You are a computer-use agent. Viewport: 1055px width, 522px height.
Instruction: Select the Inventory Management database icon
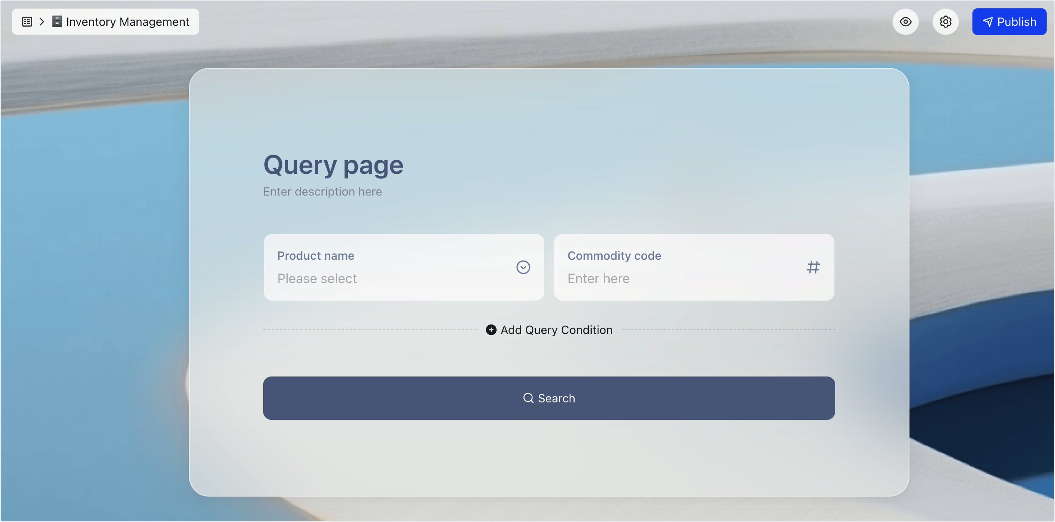pyautogui.click(x=56, y=21)
